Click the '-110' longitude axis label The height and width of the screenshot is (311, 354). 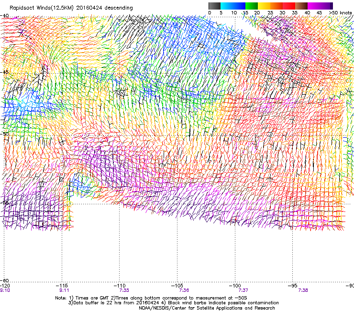[120, 286]
